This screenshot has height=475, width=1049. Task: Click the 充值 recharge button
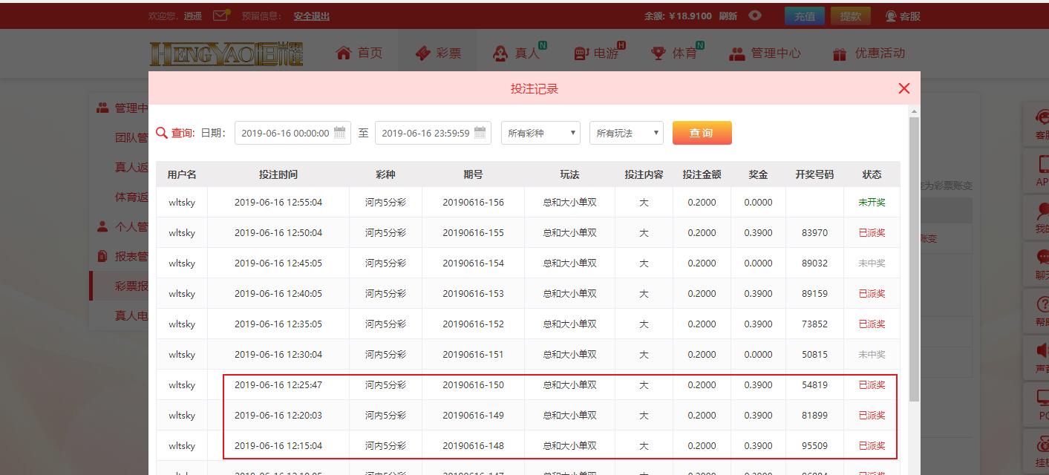pyautogui.click(x=804, y=16)
